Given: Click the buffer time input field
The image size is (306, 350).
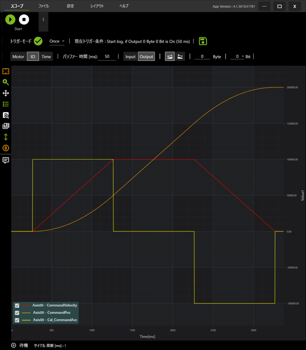Looking at the screenshot, I should [x=107, y=57].
